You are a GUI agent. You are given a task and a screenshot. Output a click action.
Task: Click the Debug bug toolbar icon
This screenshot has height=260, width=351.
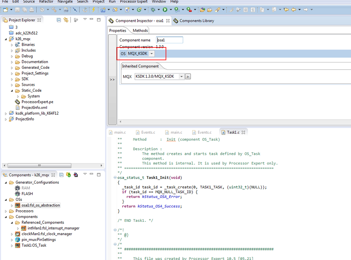point(153,9)
